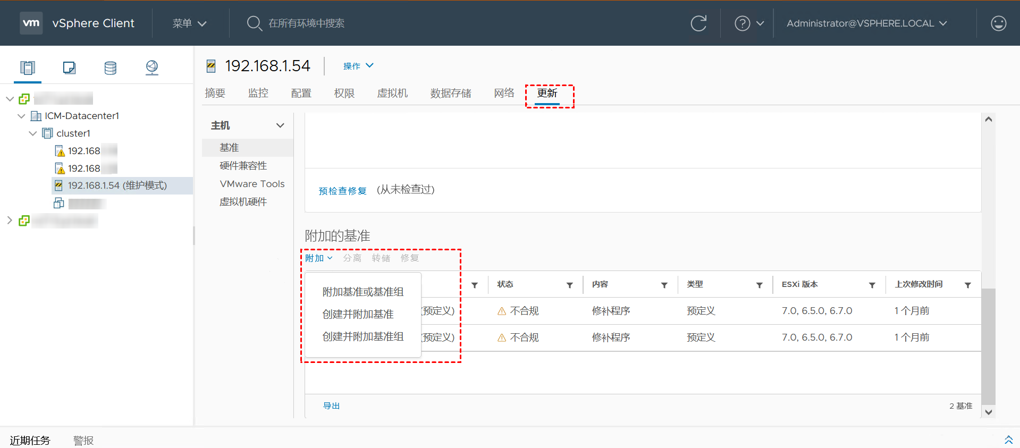The height and width of the screenshot is (448, 1020).
Task: Open the Hosts and Clusters inventory view
Action: click(28, 67)
